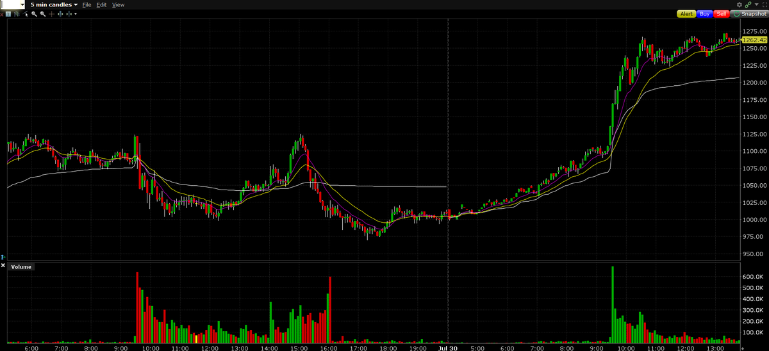Click the Volume panel label
Screen dimensions: 769x351
[21, 266]
